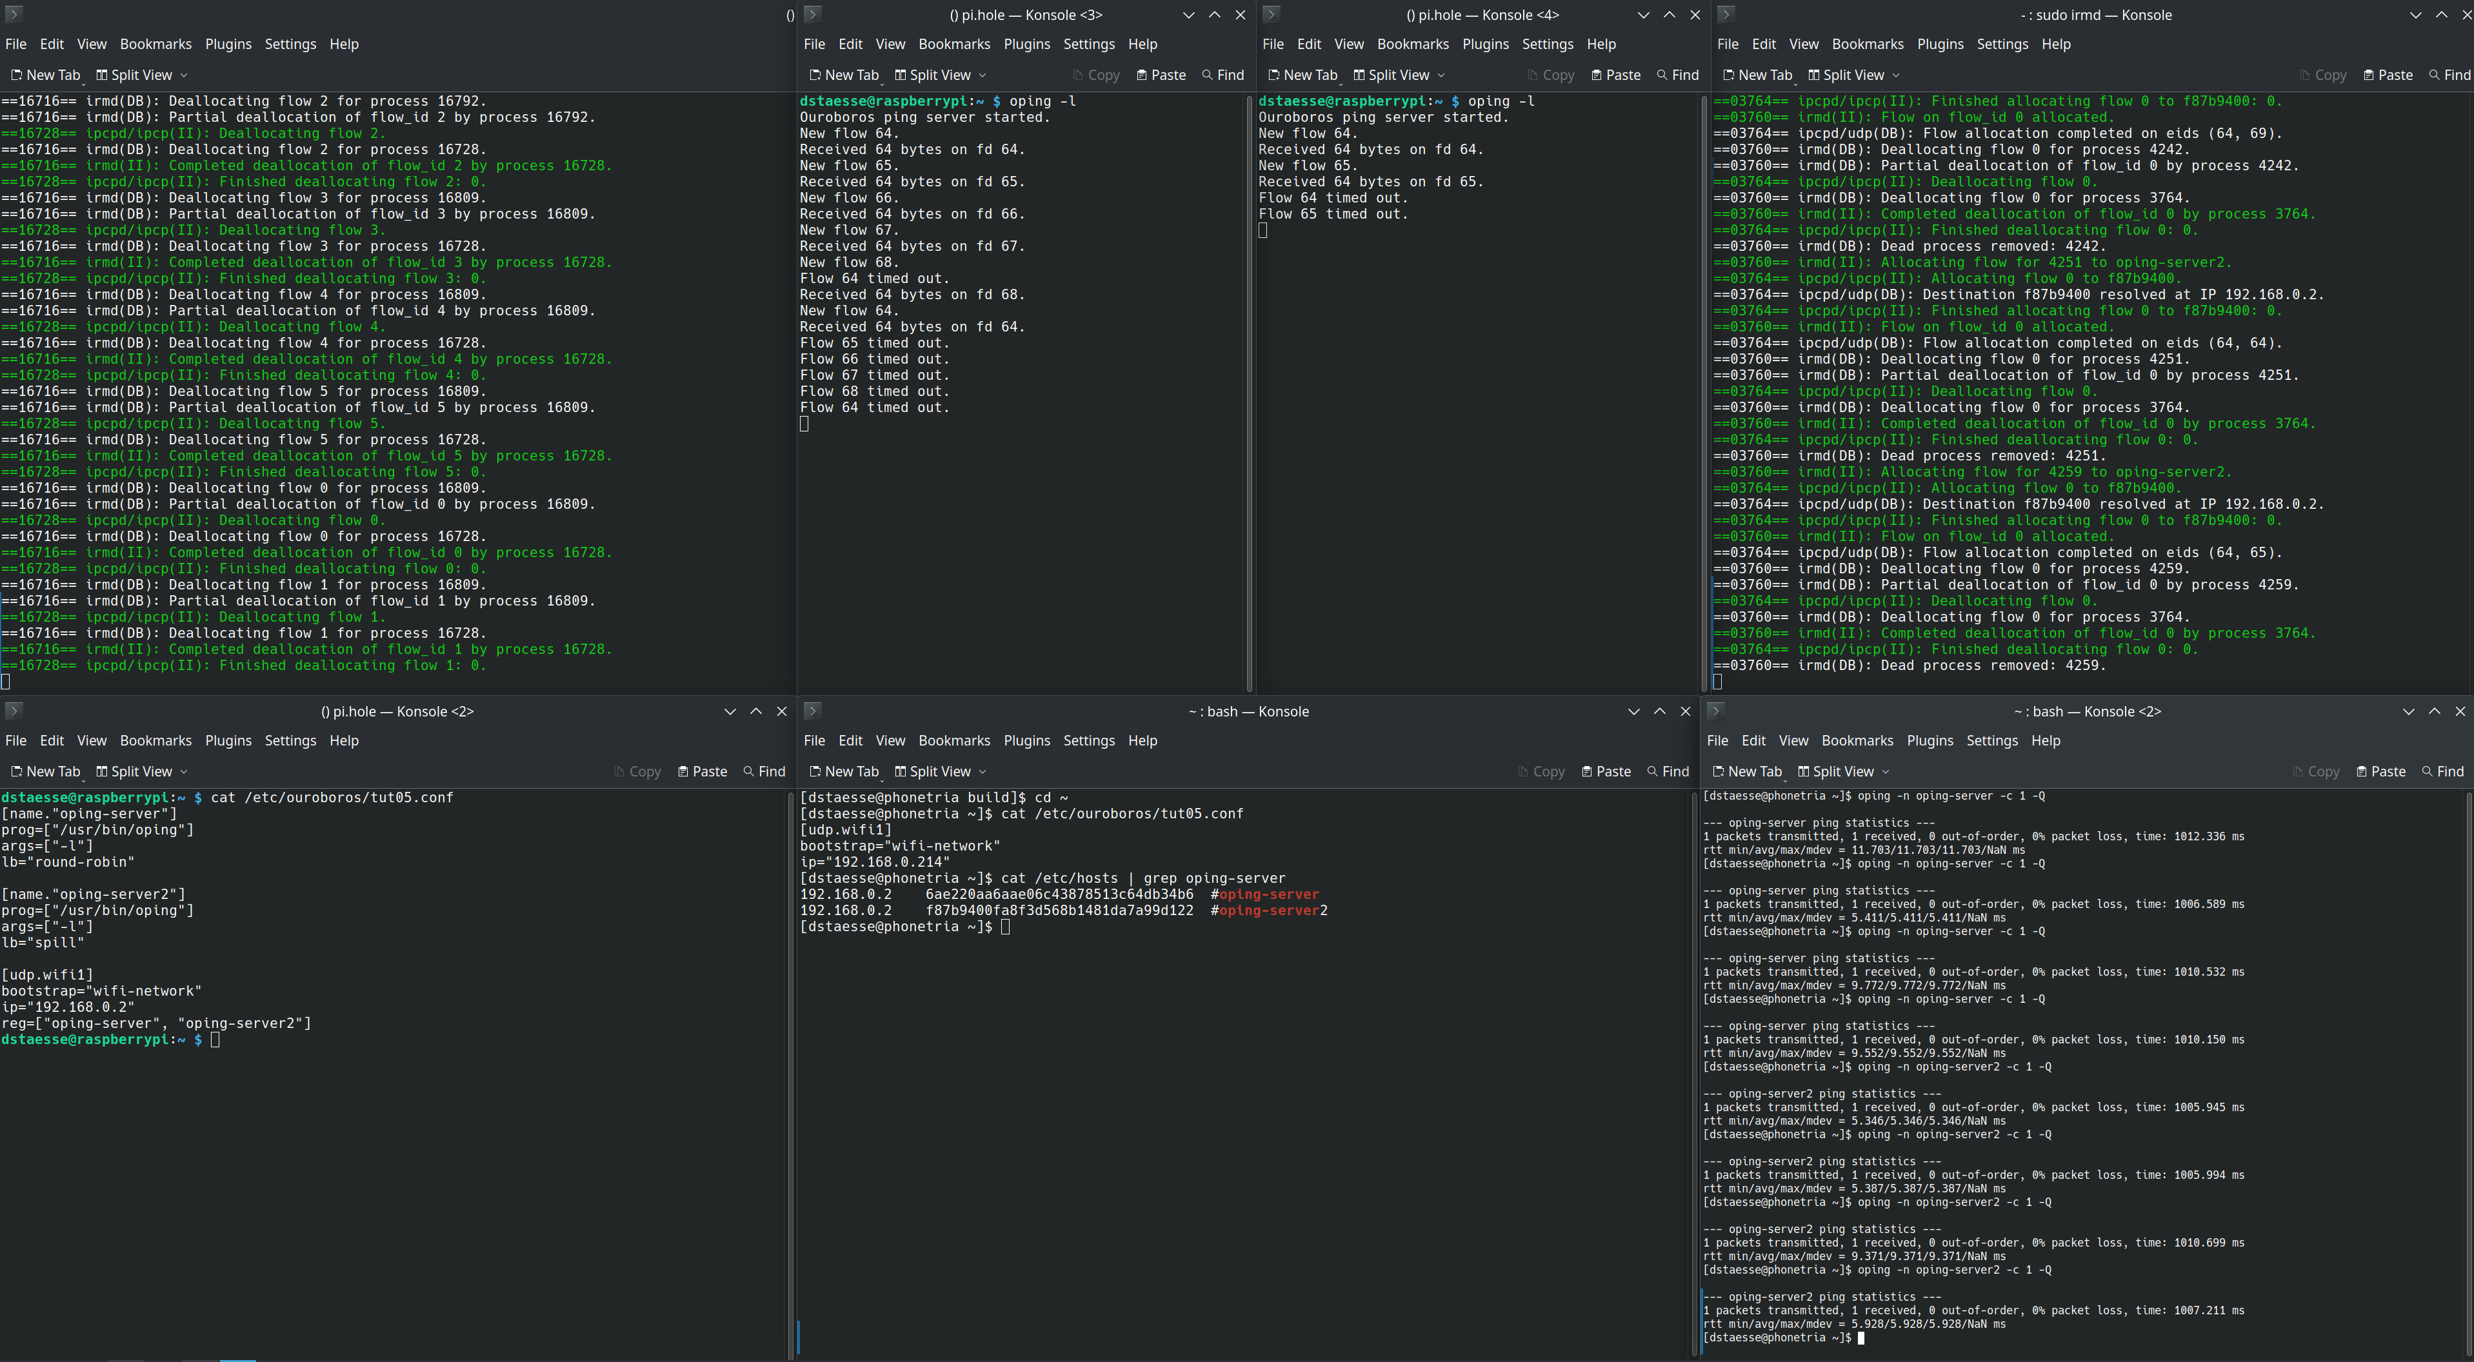2474x1362 pixels.
Task: Open View menu in top-left Konsole window
Action: tap(91, 44)
